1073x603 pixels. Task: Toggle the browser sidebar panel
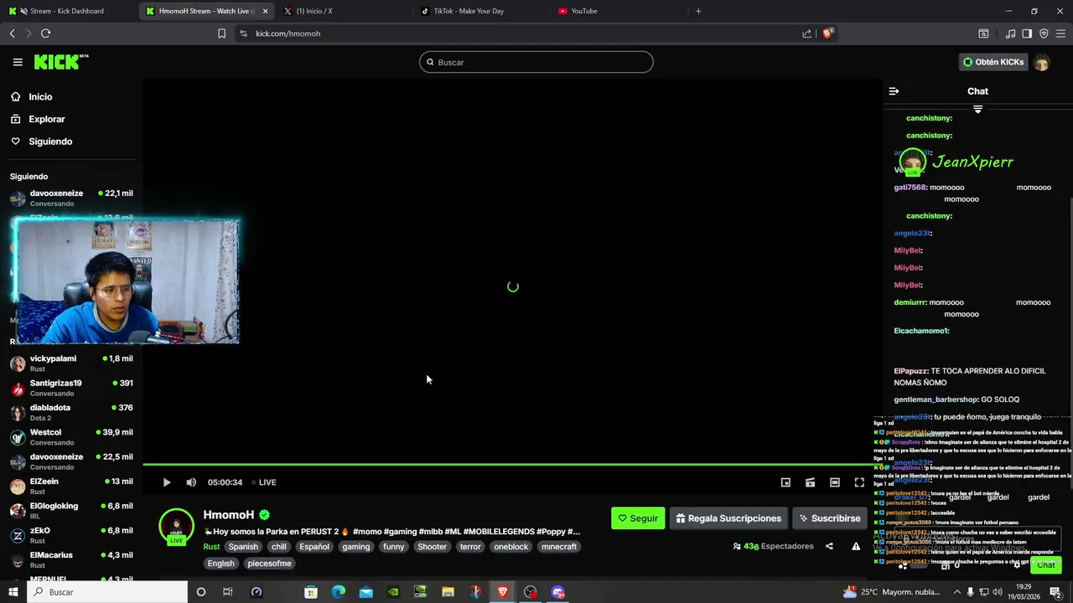coord(1027,33)
